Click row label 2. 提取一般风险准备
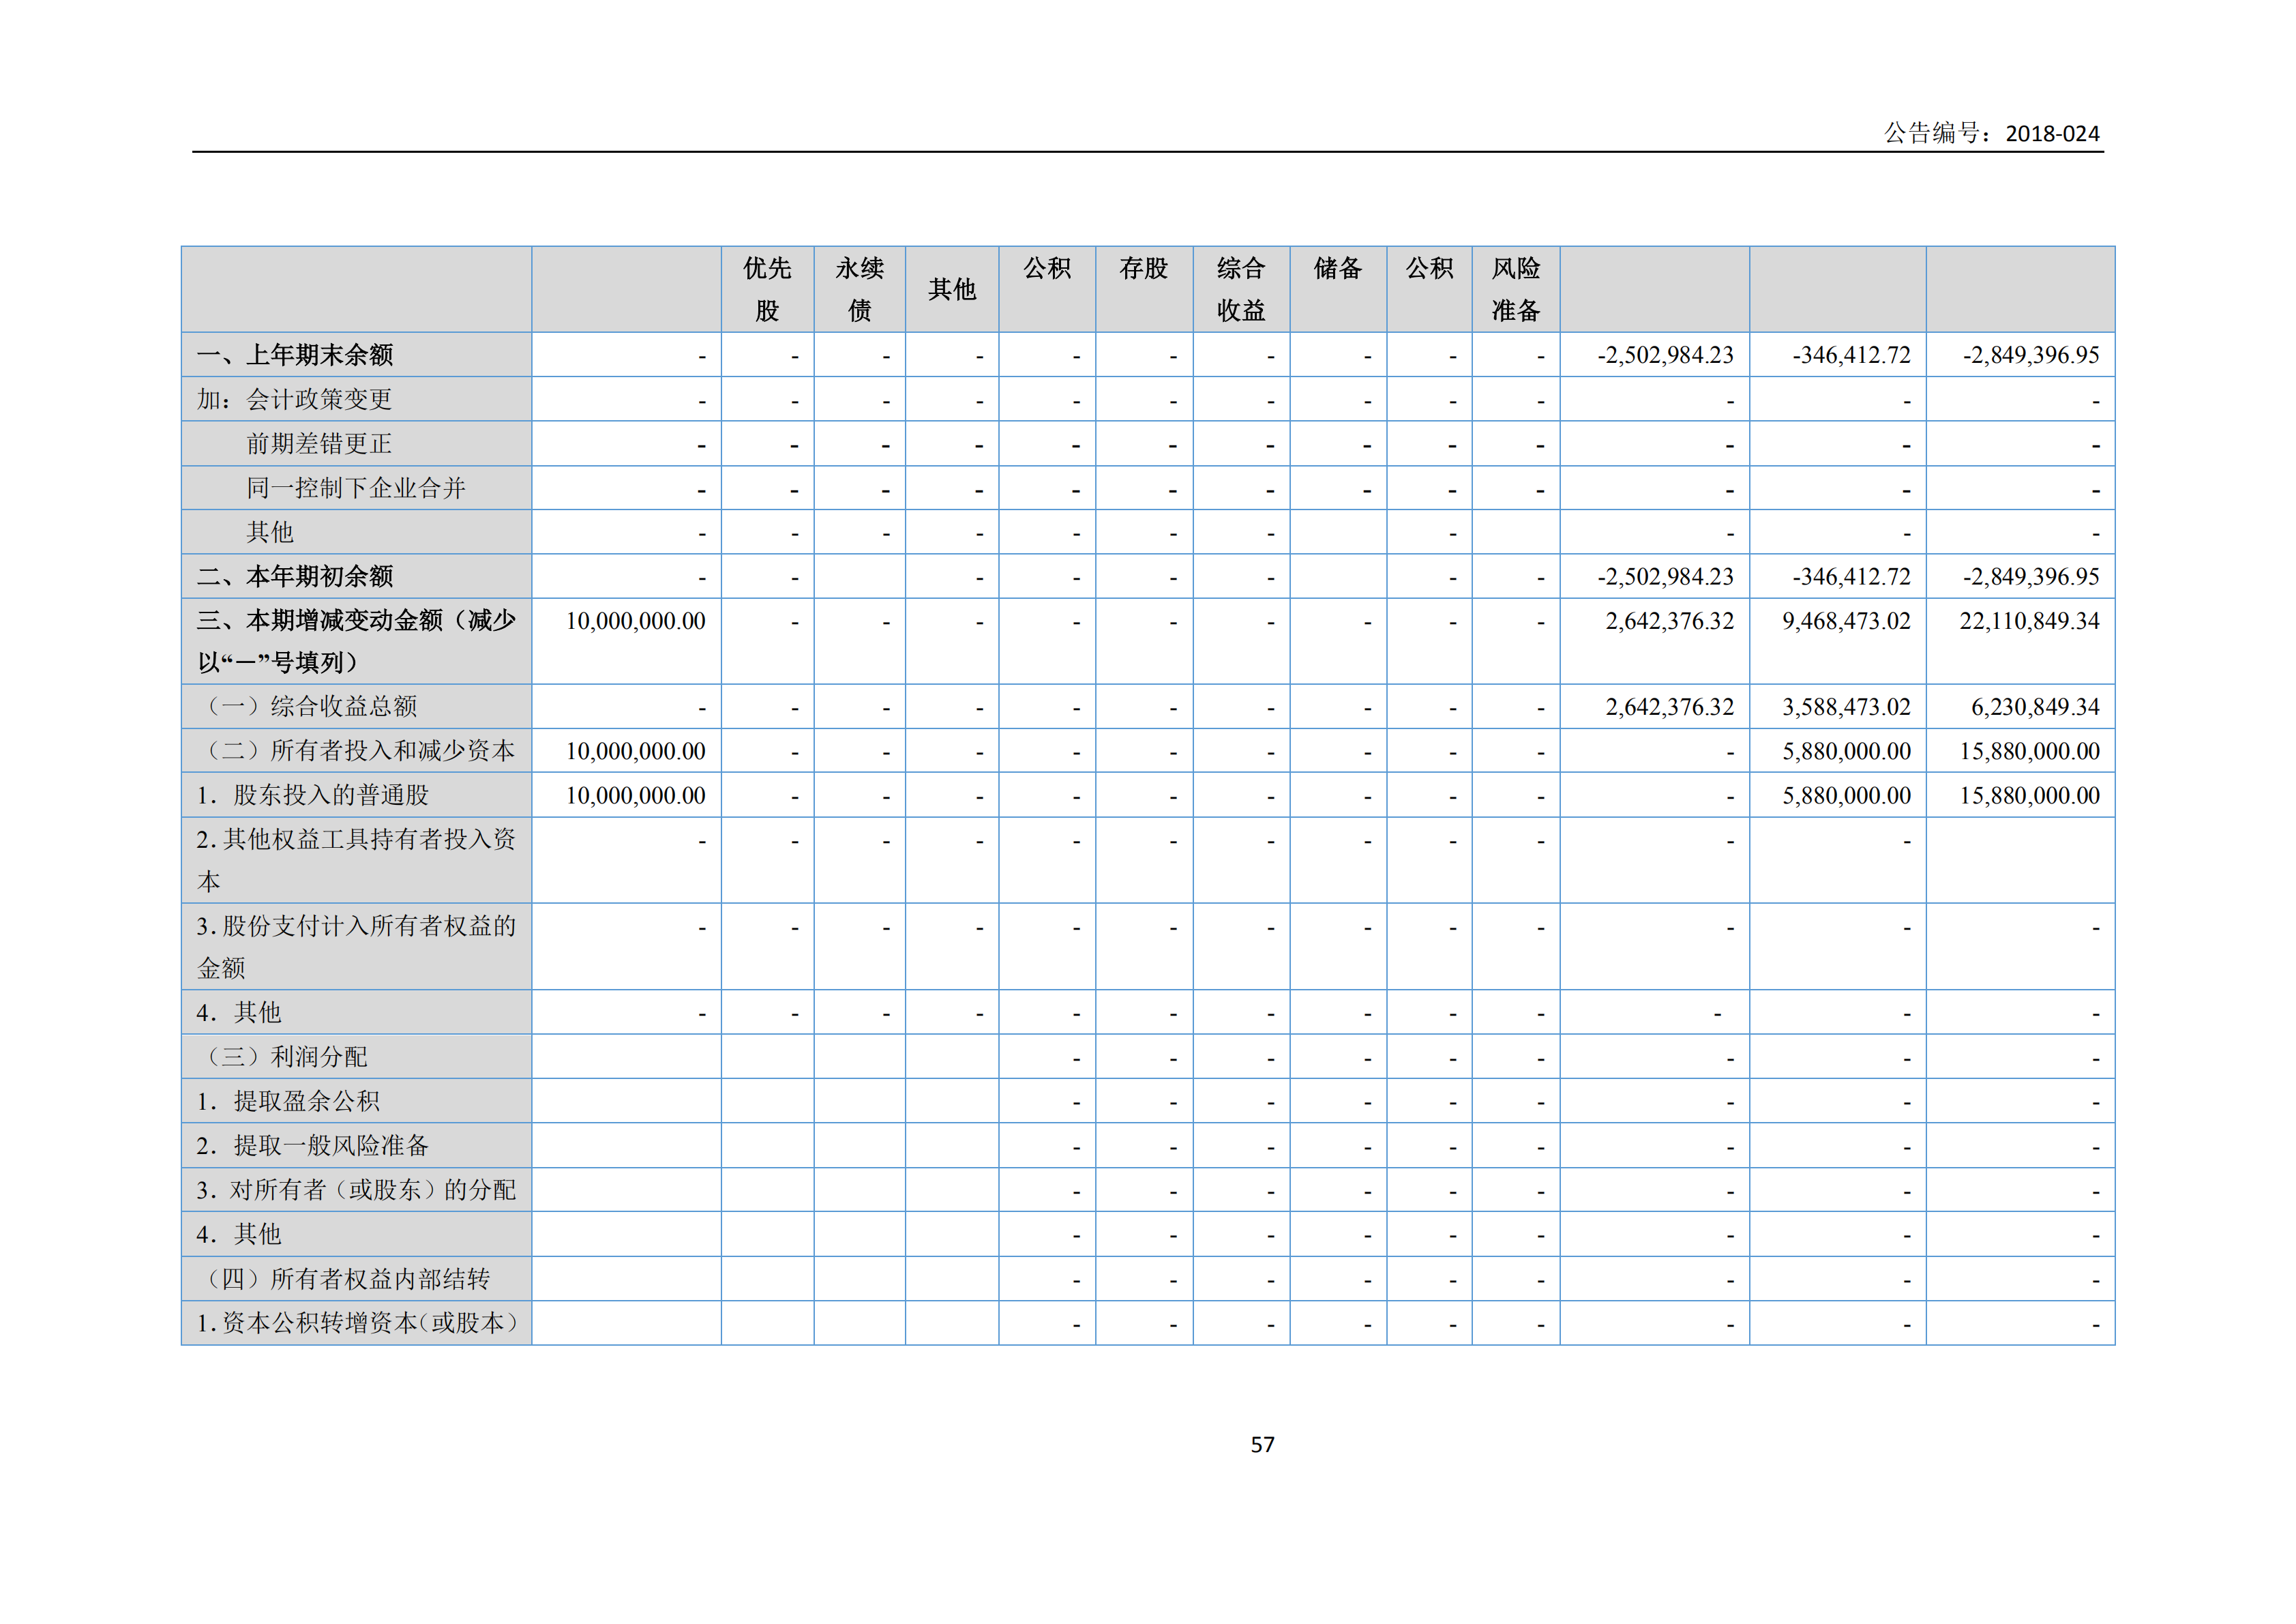Image resolution: width=2296 pixels, height=1624 pixels. coord(313,1145)
